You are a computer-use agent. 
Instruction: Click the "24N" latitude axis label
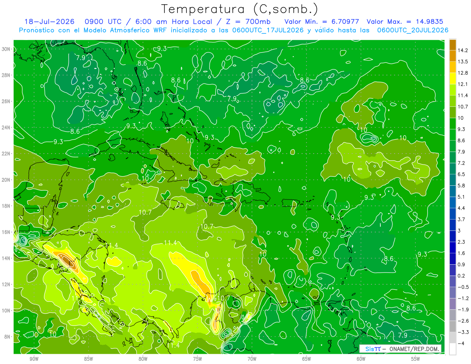6,128
